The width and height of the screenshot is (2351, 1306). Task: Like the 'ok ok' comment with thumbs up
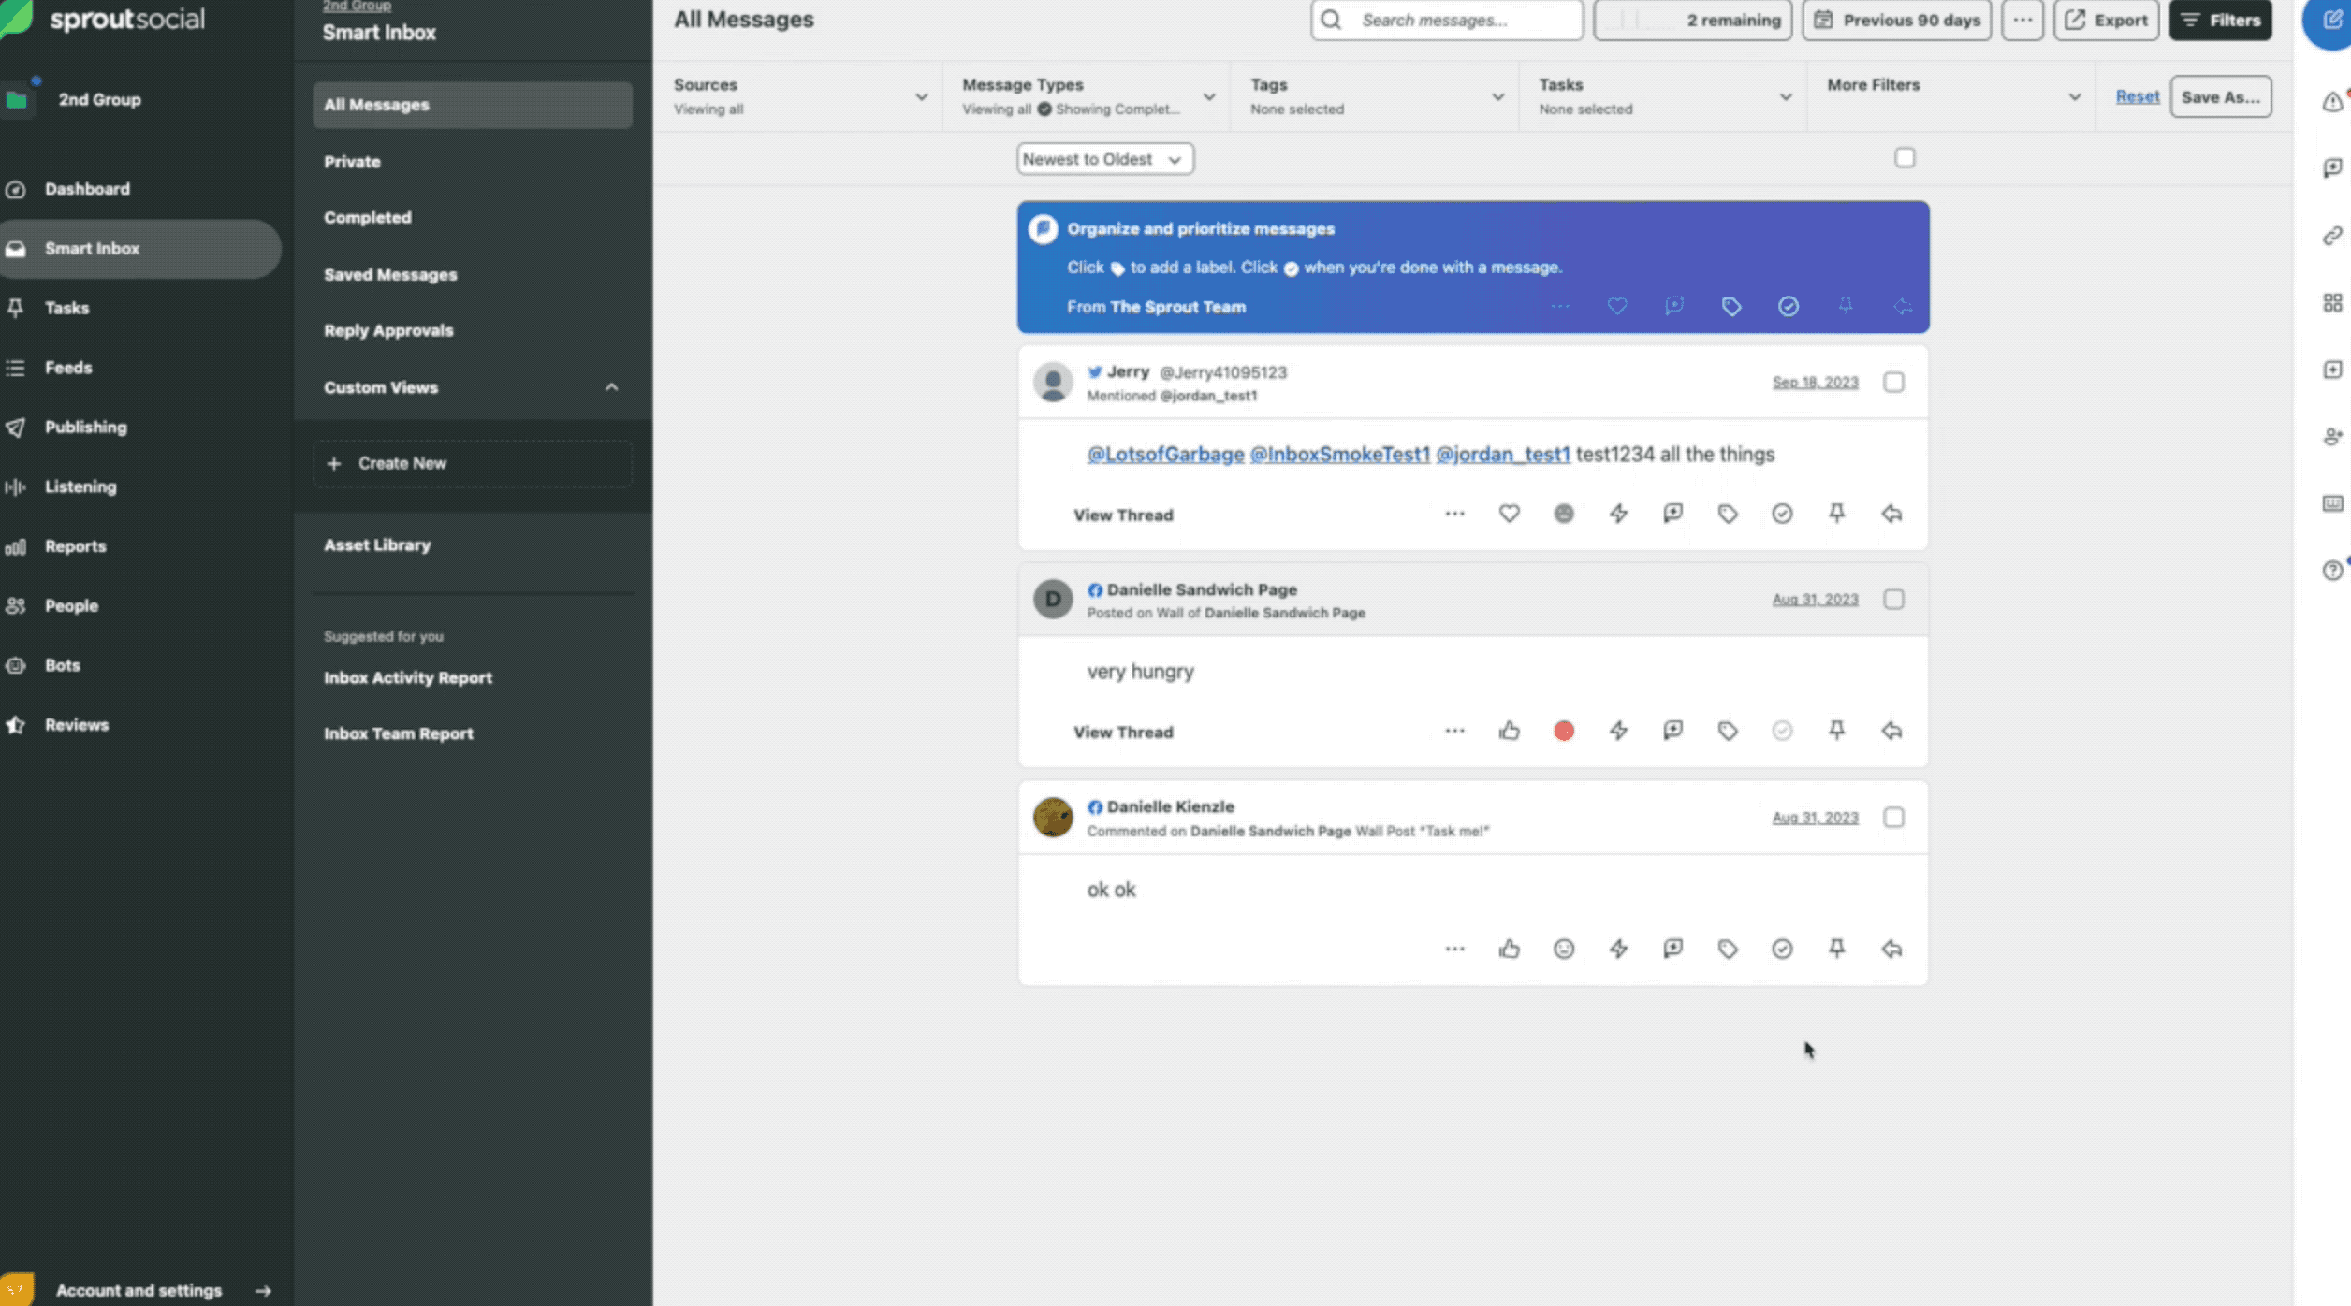coord(1509,949)
